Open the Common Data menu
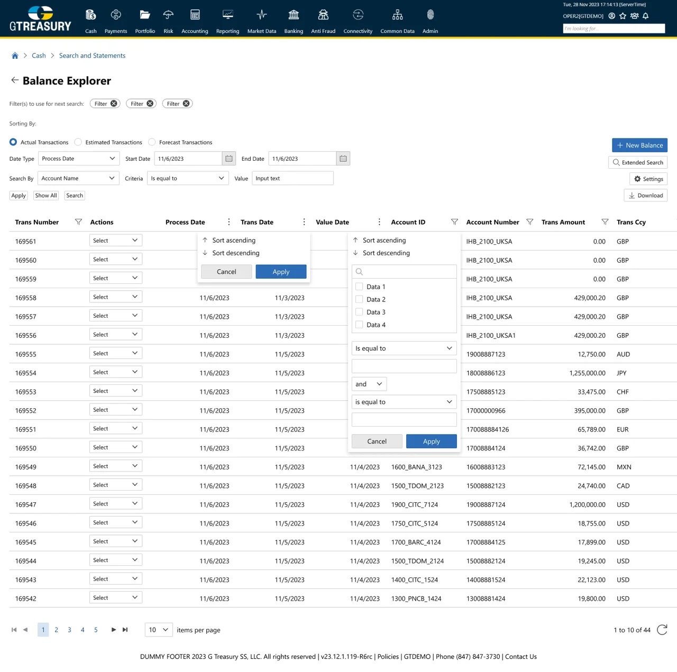Image resolution: width=677 pixels, height=672 pixels. 397,21
